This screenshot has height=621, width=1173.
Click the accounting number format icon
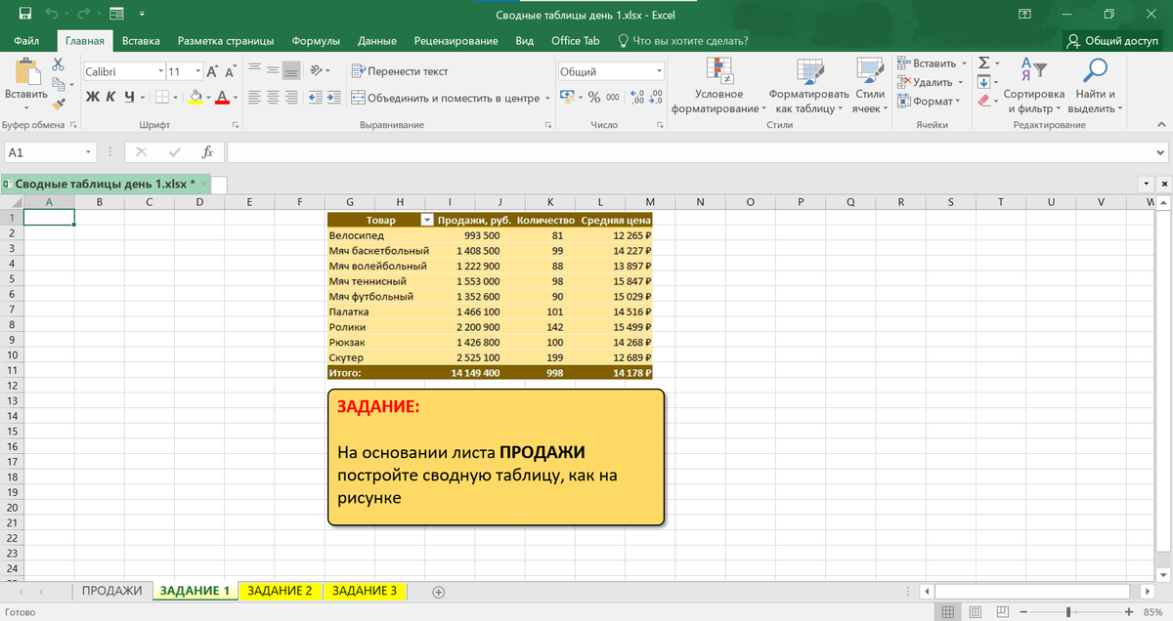[566, 98]
